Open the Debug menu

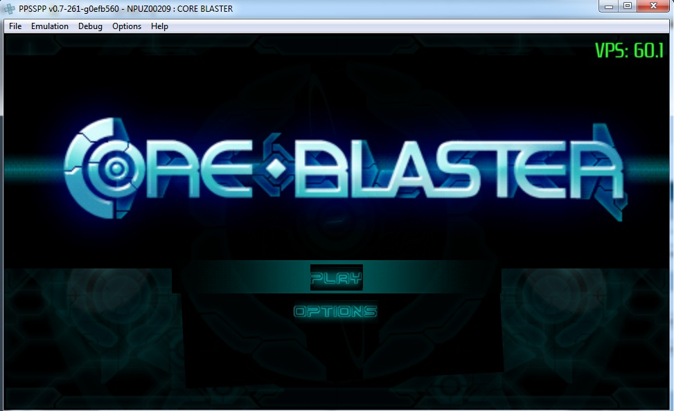(x=90, y=26)
